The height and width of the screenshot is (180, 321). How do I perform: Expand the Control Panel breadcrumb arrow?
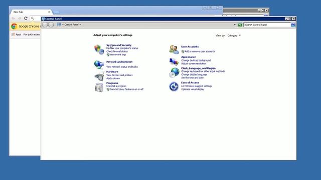80,24
